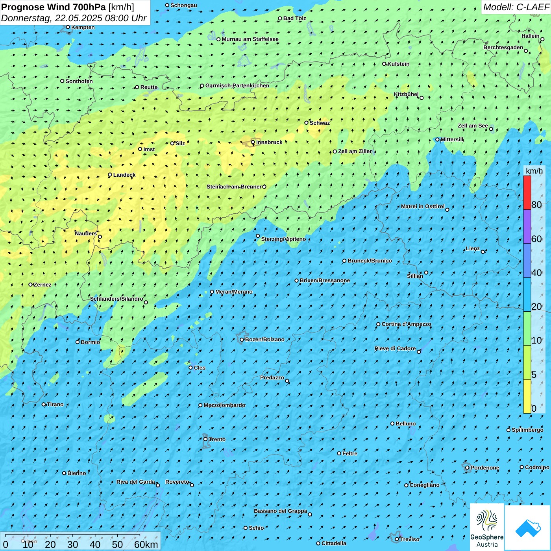Click the 'Cles' label
This screenshot has height=551, width=551.
tap(200, 368)
